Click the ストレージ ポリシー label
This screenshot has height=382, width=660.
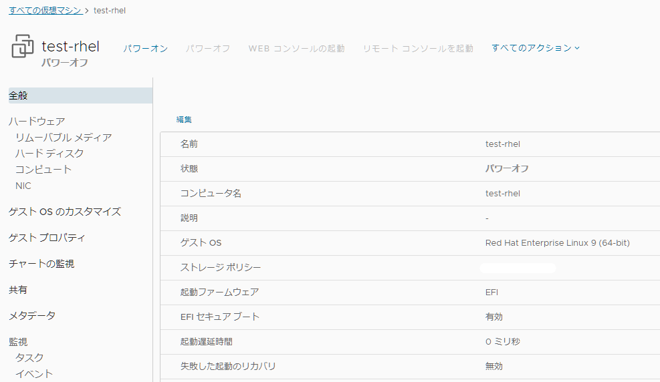(x=221, y=267)
